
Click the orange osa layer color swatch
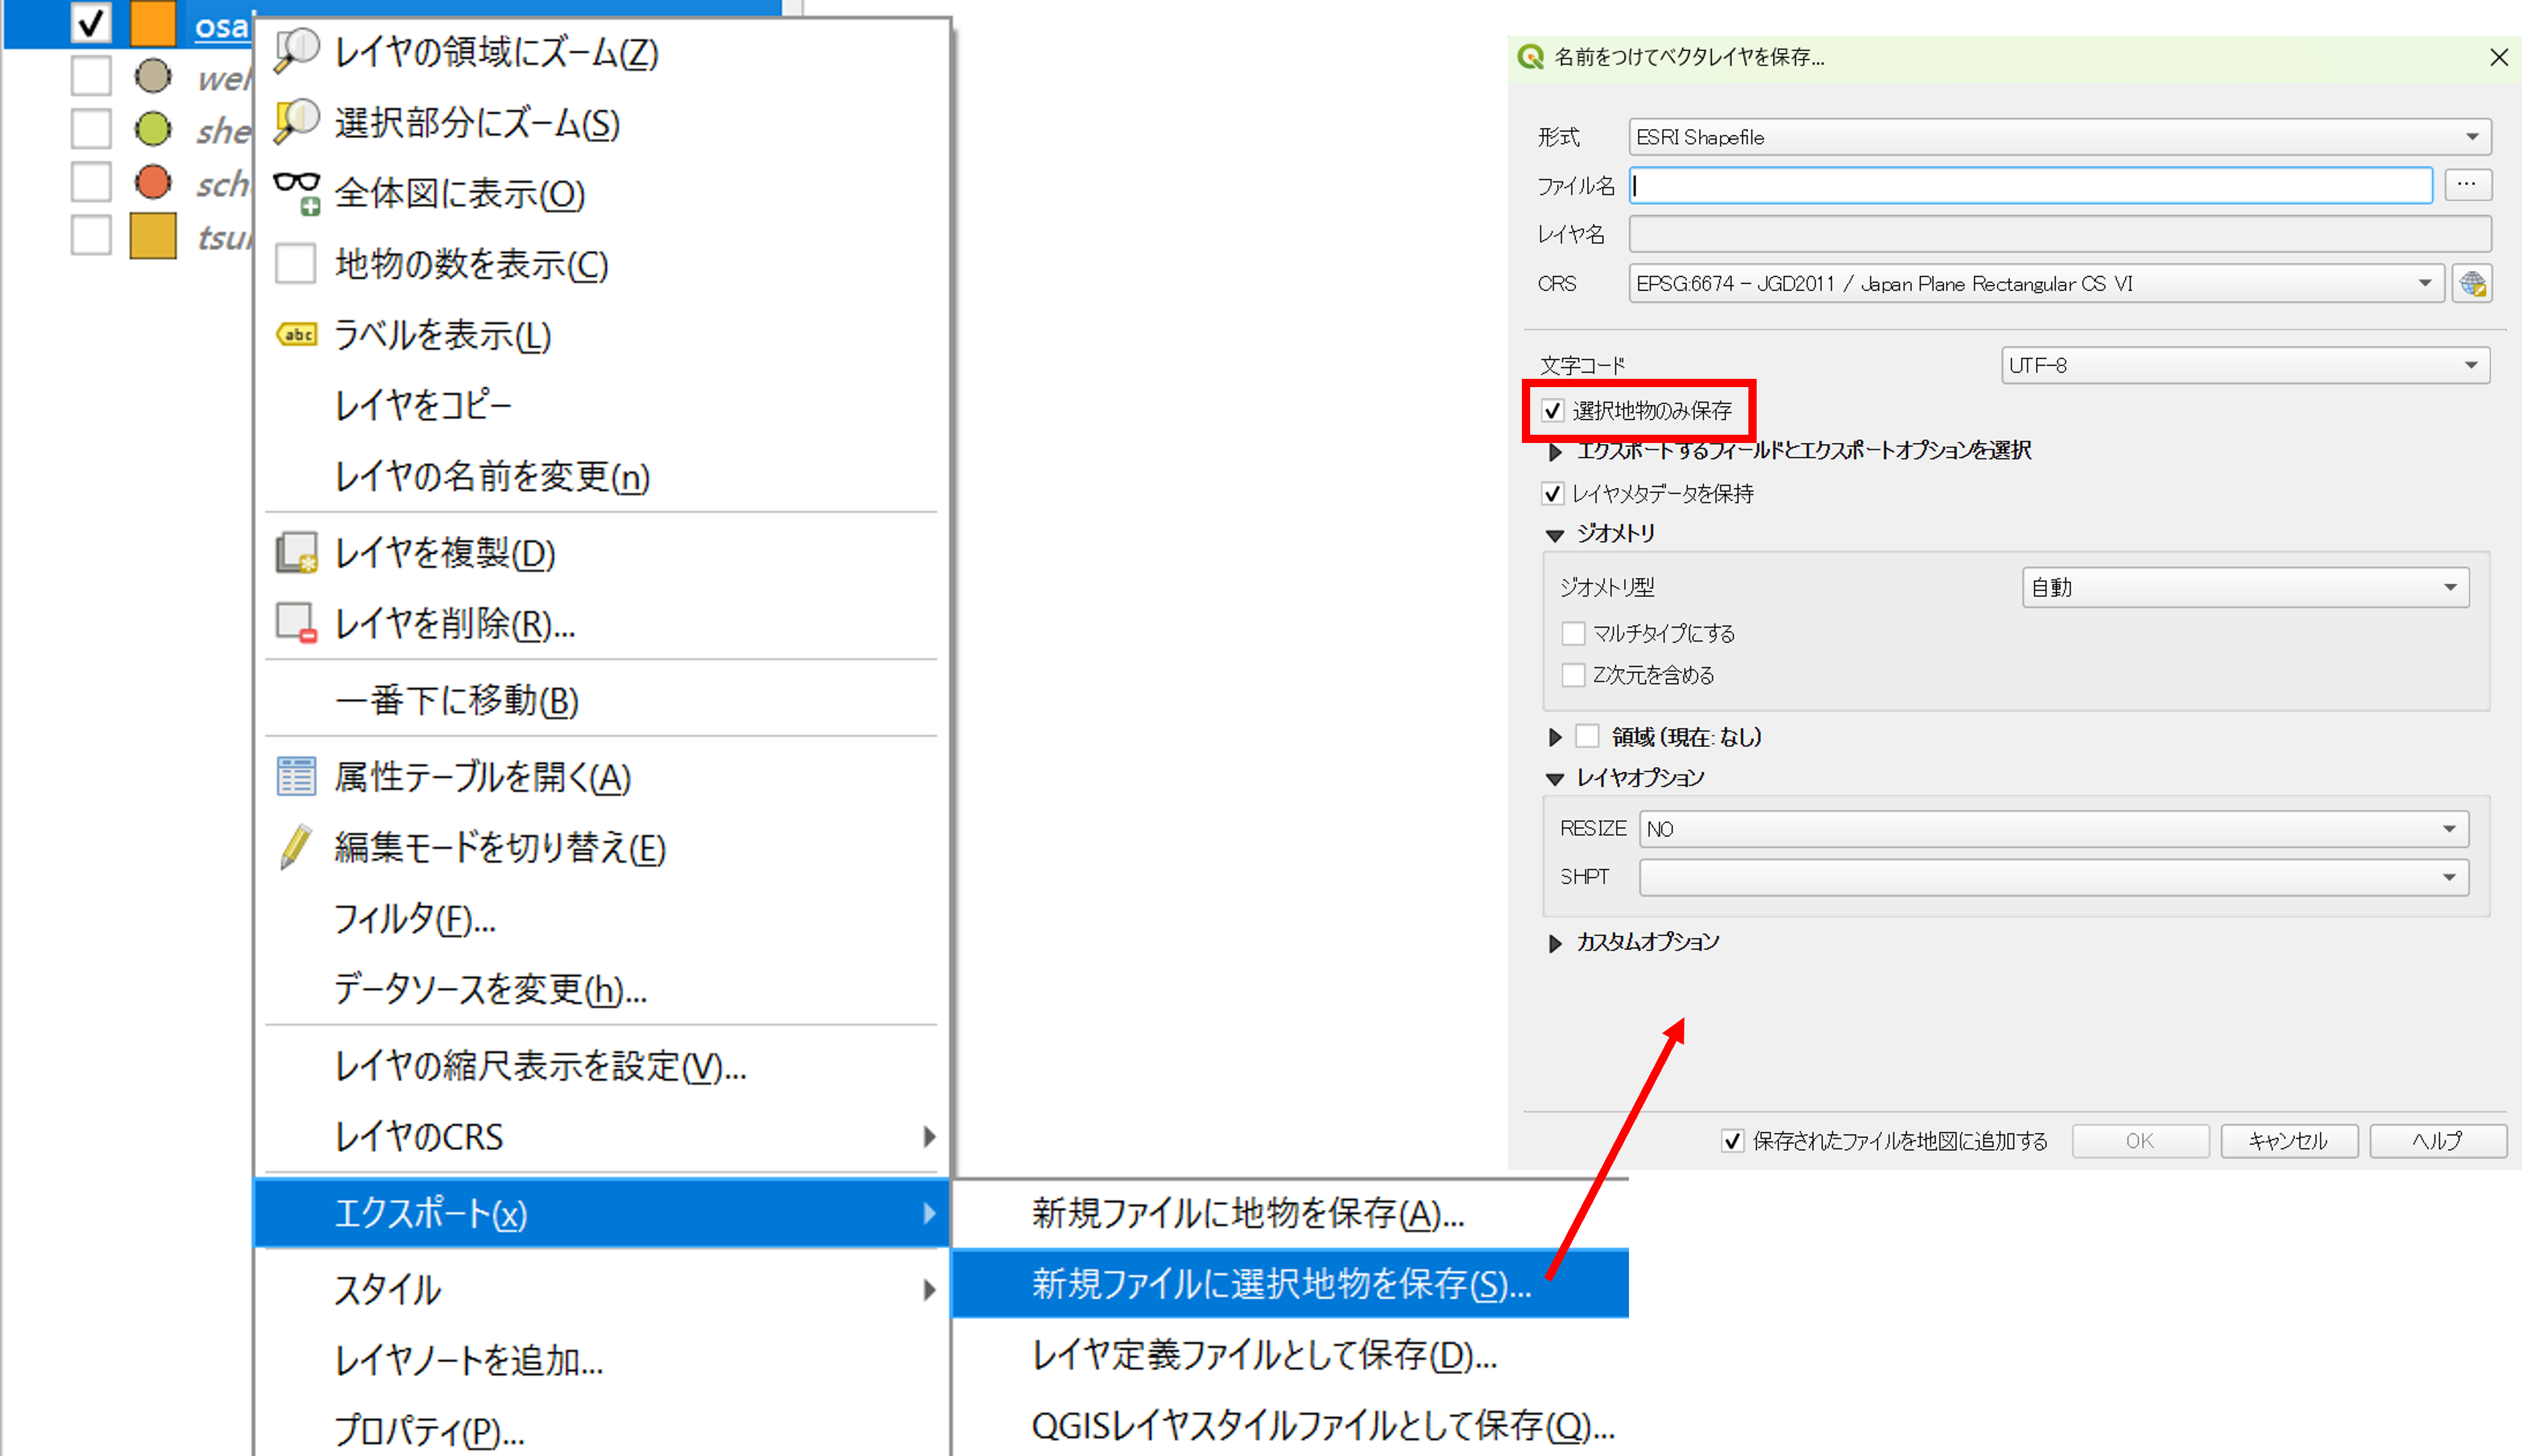[x=153, y=24]
